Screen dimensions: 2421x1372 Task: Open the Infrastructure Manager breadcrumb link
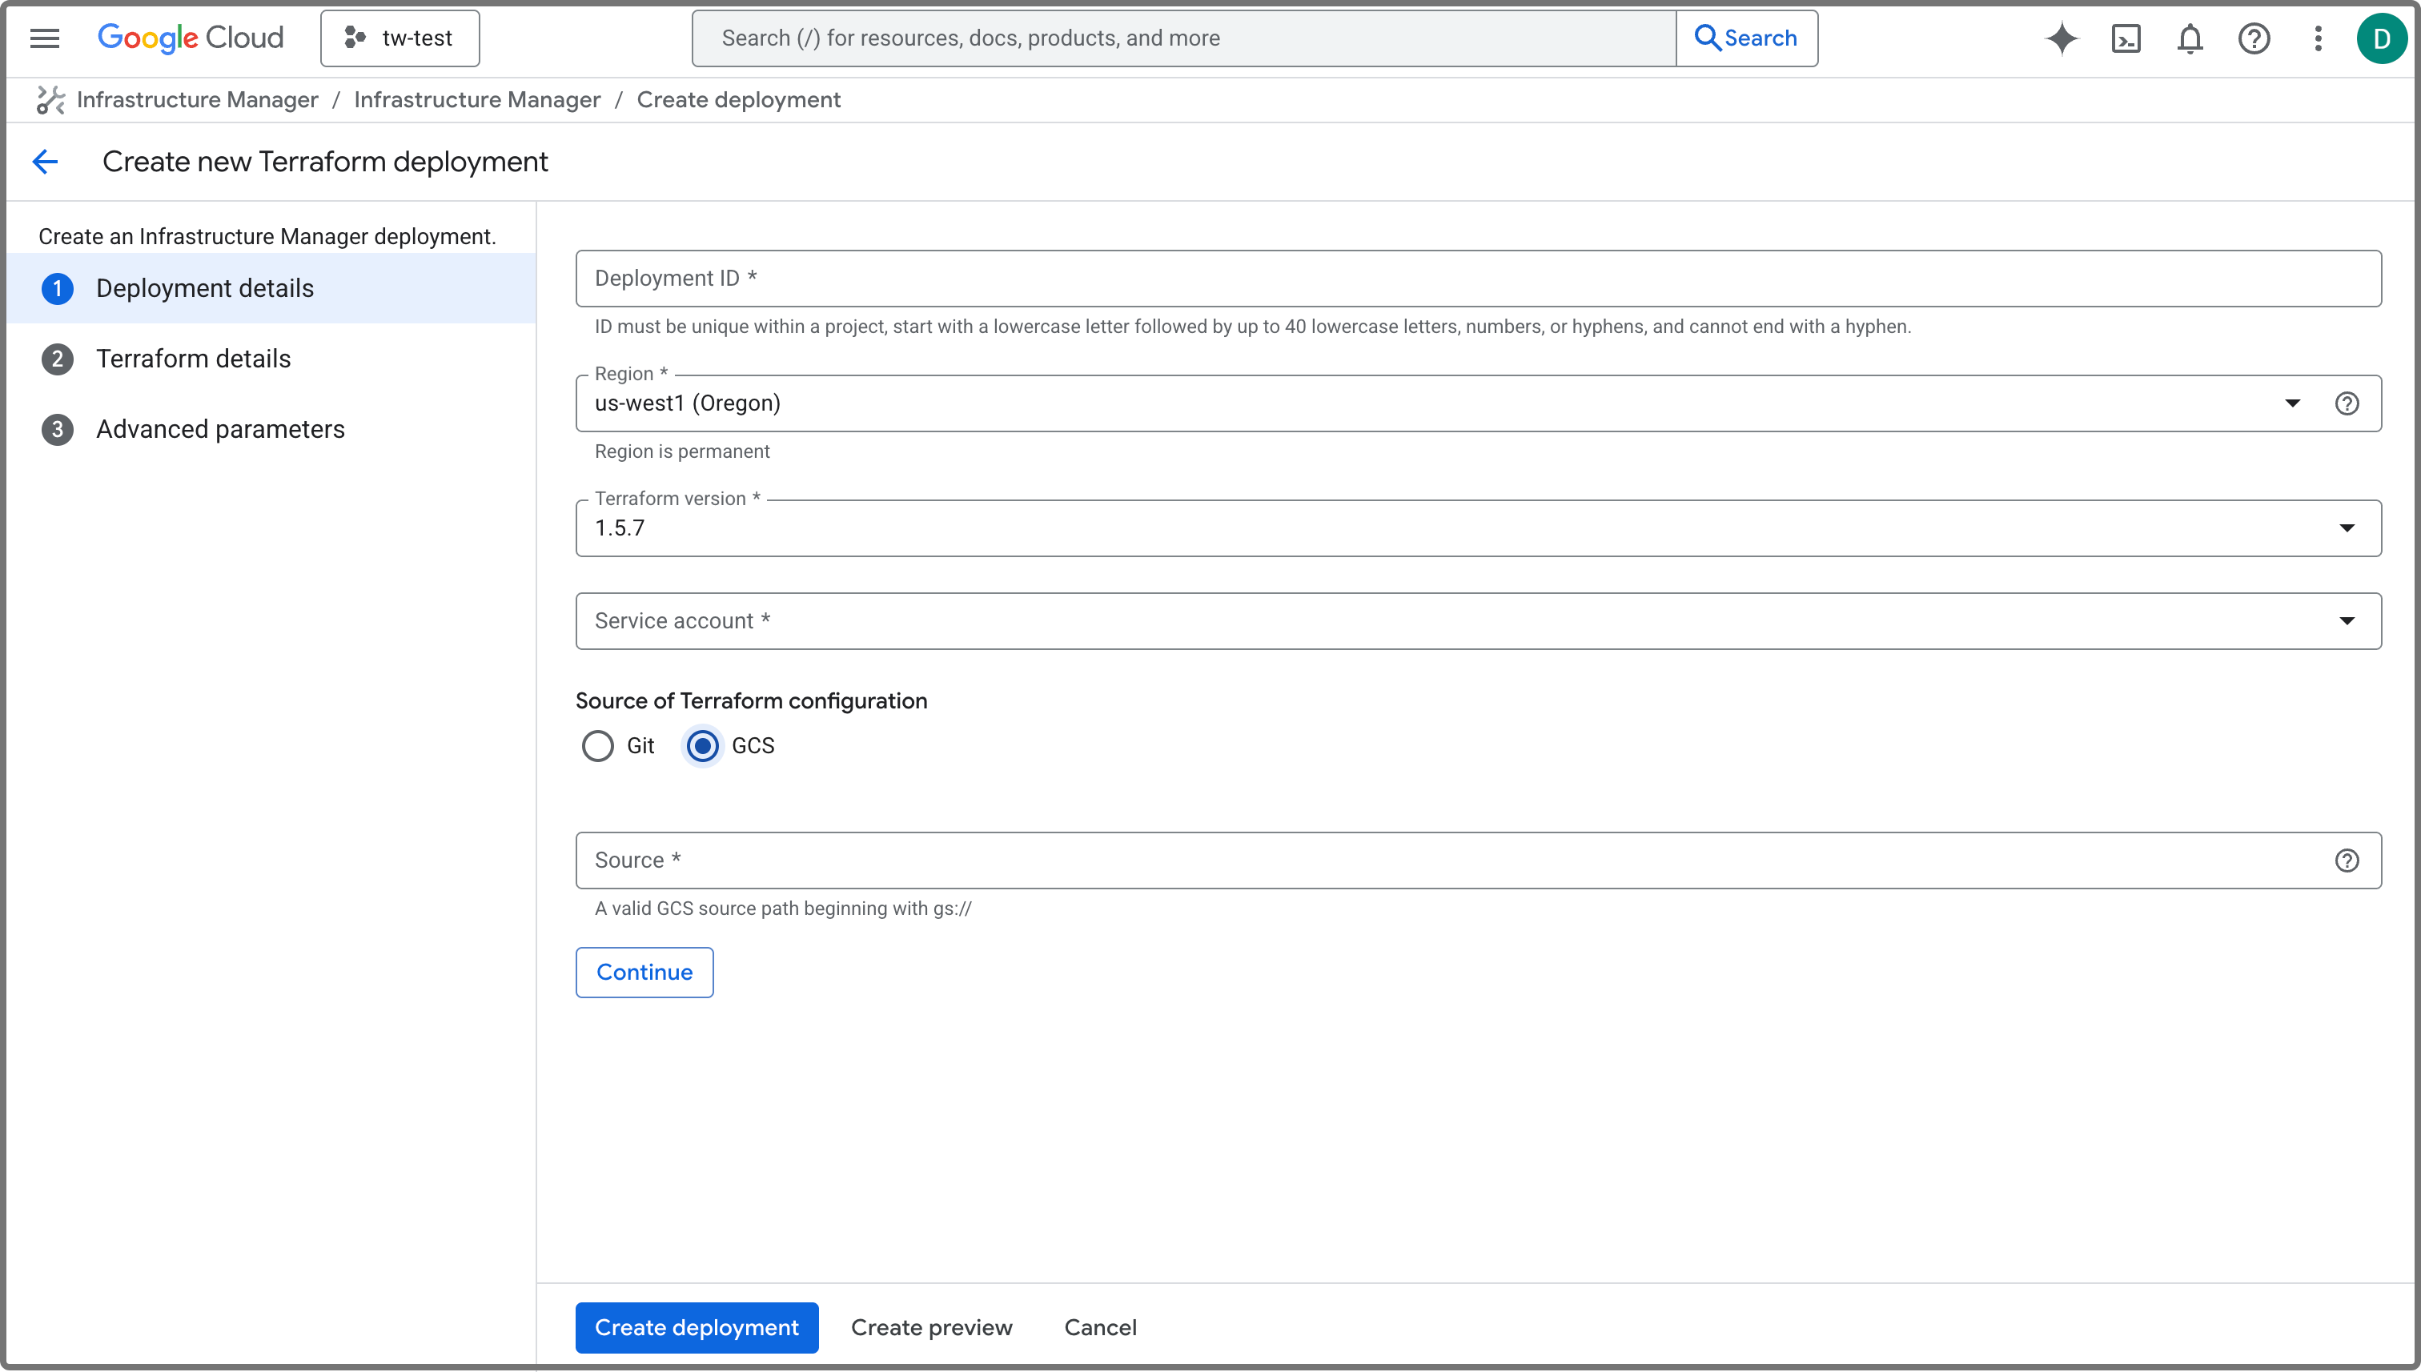[197, 99]
